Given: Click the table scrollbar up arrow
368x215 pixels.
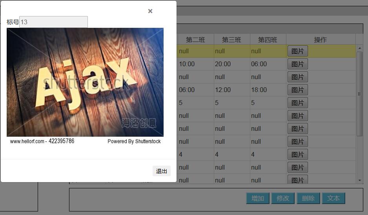Looking at the screenshot, I should (x=359, y=48).
